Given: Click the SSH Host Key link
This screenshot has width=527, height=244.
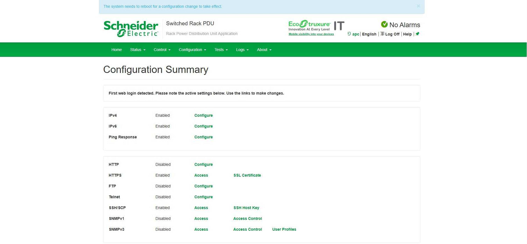Looking at the screenshot, I should pyautogui.click(x=246, y=208).
